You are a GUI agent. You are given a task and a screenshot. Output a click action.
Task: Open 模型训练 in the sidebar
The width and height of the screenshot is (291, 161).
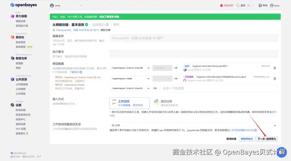point(20,21)
